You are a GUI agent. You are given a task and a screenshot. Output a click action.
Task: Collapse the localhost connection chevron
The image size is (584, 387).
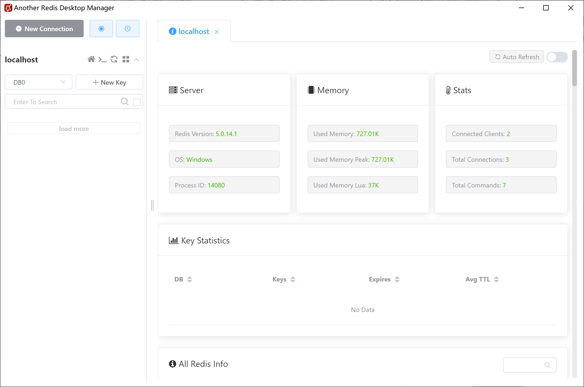click(x=136, y=59)
